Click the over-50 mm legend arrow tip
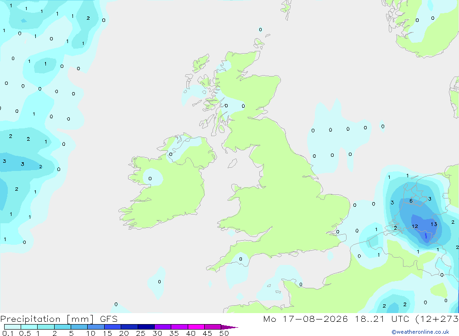Image resolution: width=459 pixels, height=336 pixels. (229, 327)
